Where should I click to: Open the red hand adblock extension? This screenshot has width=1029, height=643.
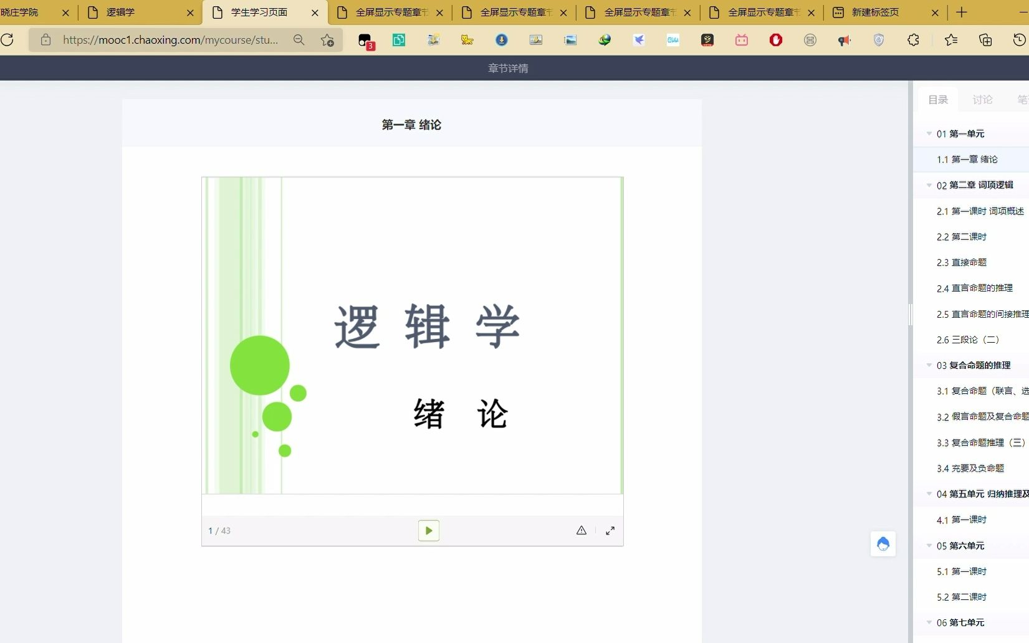coord(776,40)
